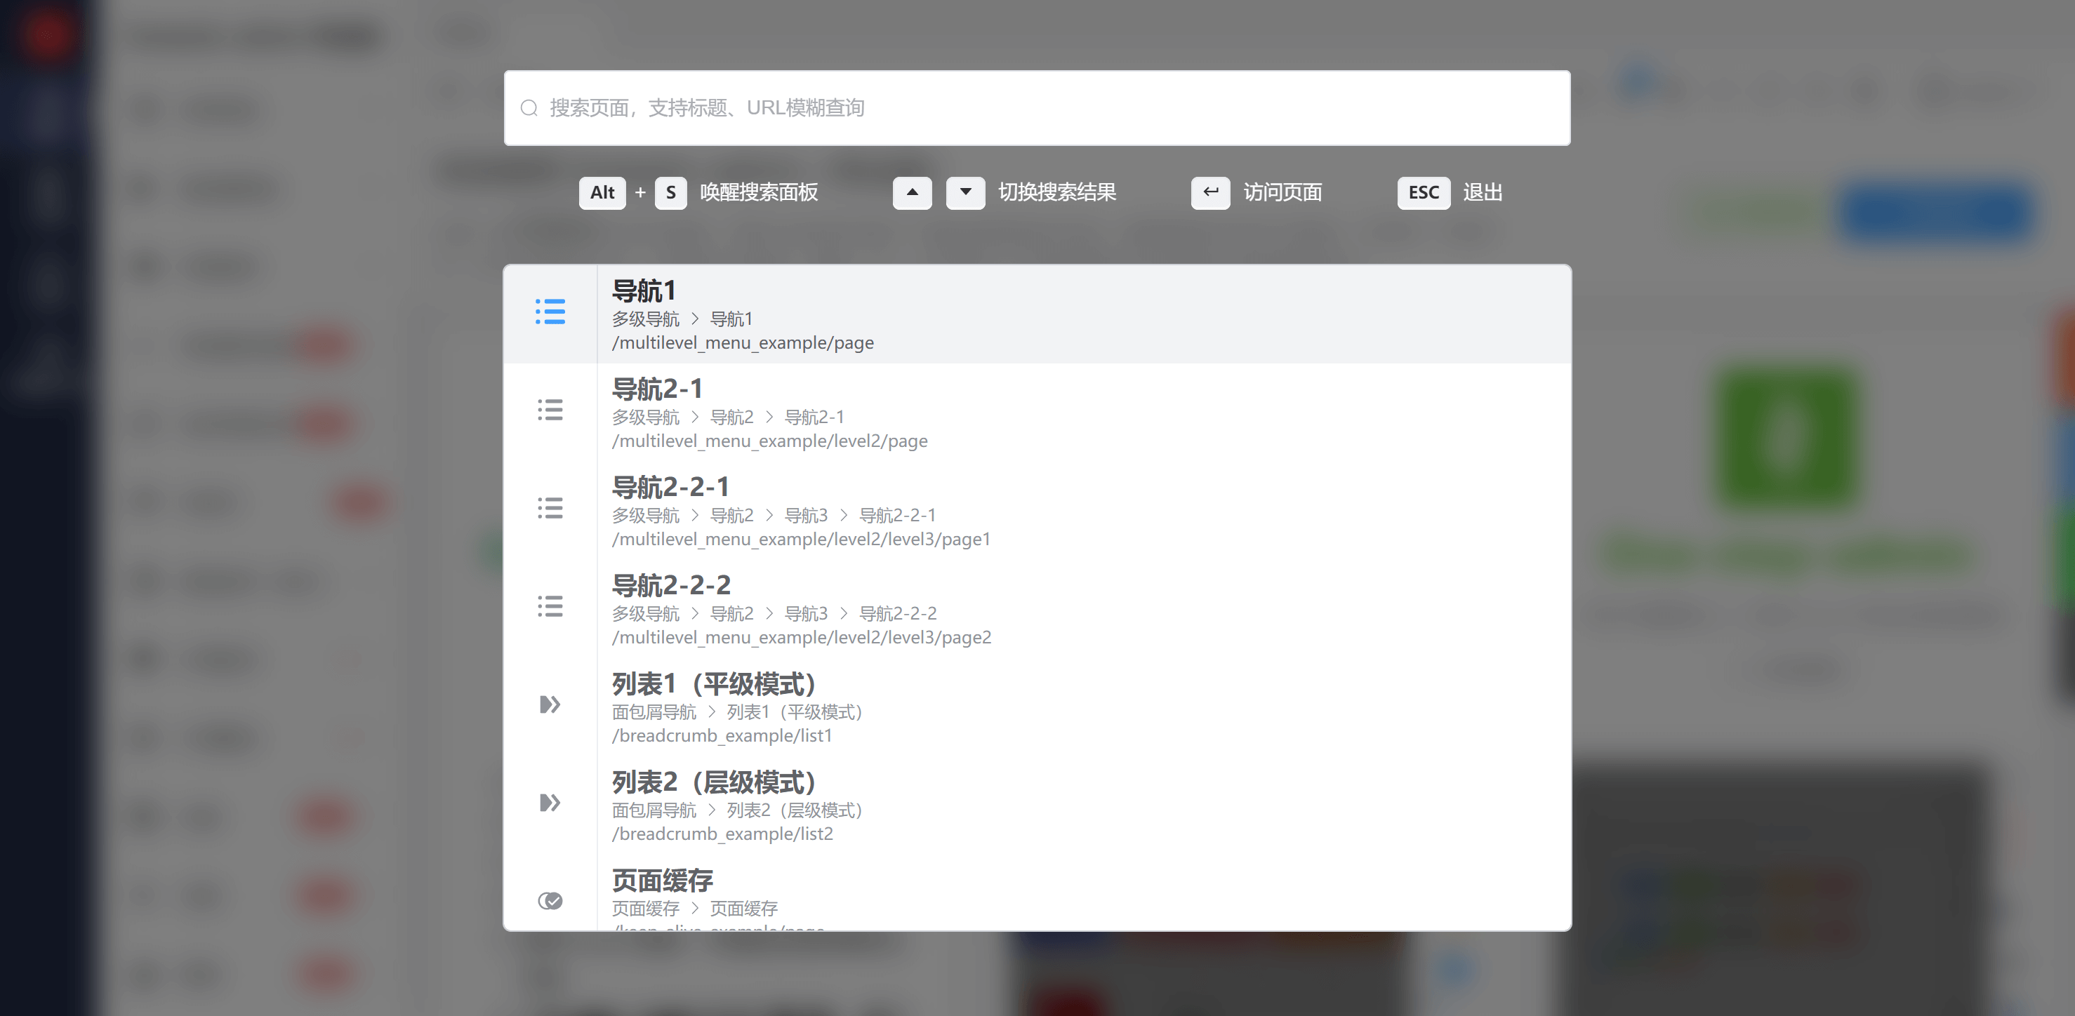Click the magnifier icon in search box
This screenshot has width=2075, height=1016.
[x=529, y=108]
